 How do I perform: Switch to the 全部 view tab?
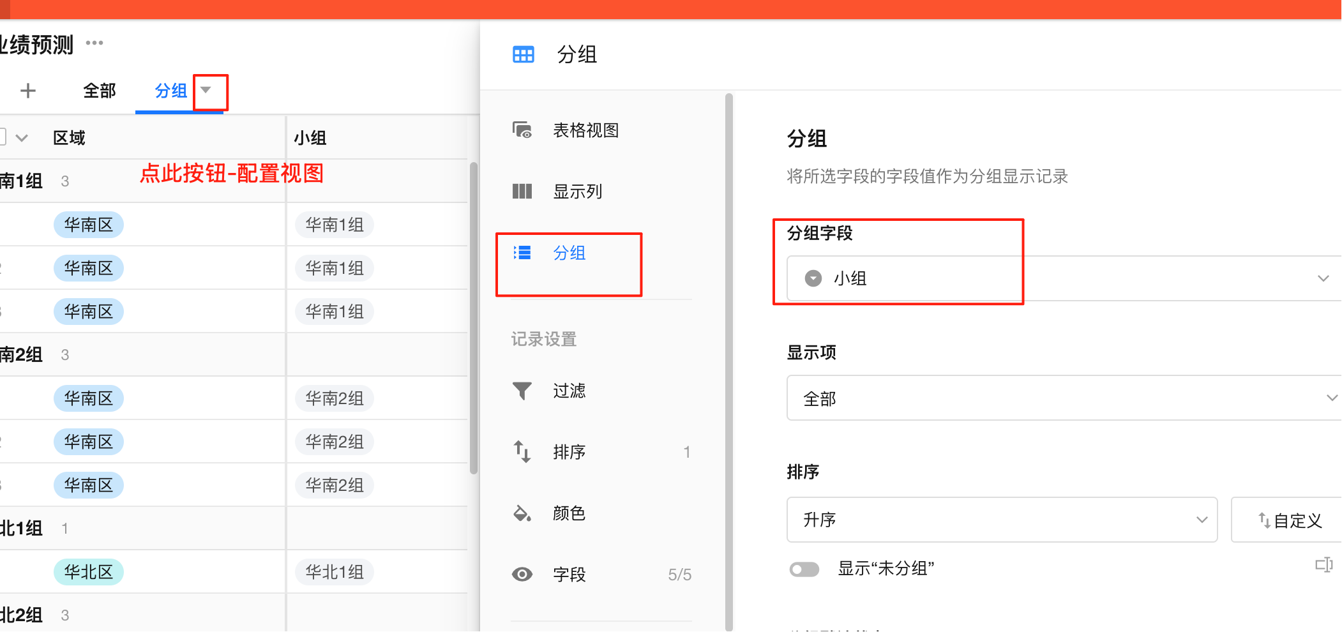(100, 91)
